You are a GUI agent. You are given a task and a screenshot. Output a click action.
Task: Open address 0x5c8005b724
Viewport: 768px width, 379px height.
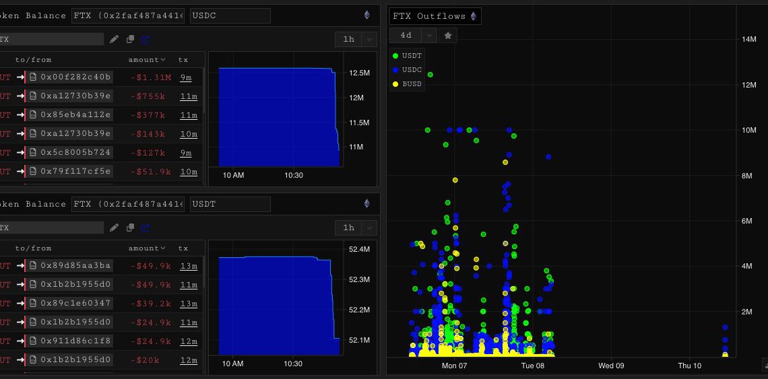click(x=75, y=152)
